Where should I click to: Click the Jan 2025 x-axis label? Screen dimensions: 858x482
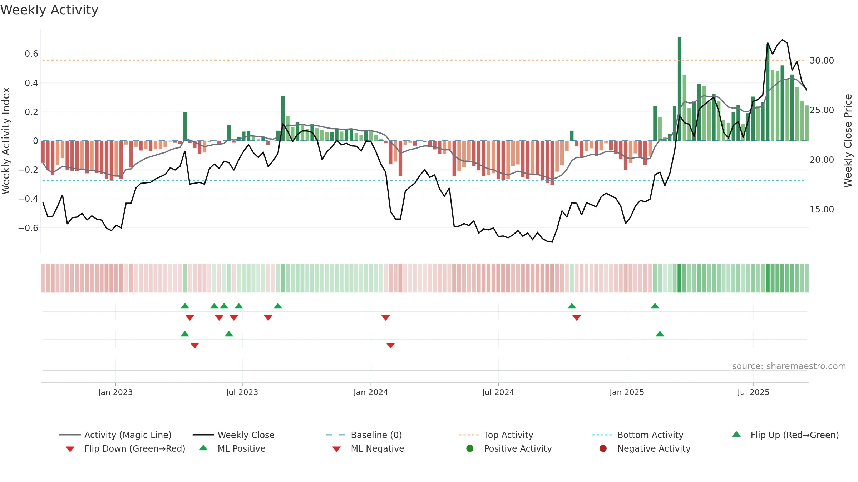(x=627, y=392)
